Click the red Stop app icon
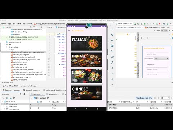The width and height of the screenshot is (173, 130). point(160,24)
